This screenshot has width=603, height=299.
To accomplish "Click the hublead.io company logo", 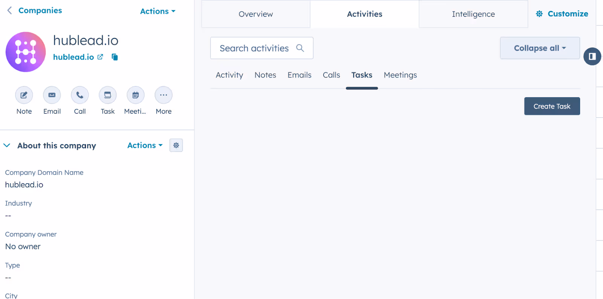I will point(26,52).
